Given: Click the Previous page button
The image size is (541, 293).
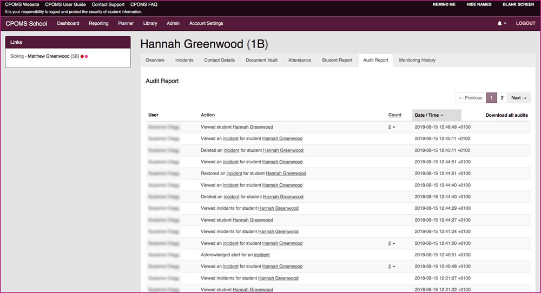Looking at the screenshot, I should pos(471,98).
